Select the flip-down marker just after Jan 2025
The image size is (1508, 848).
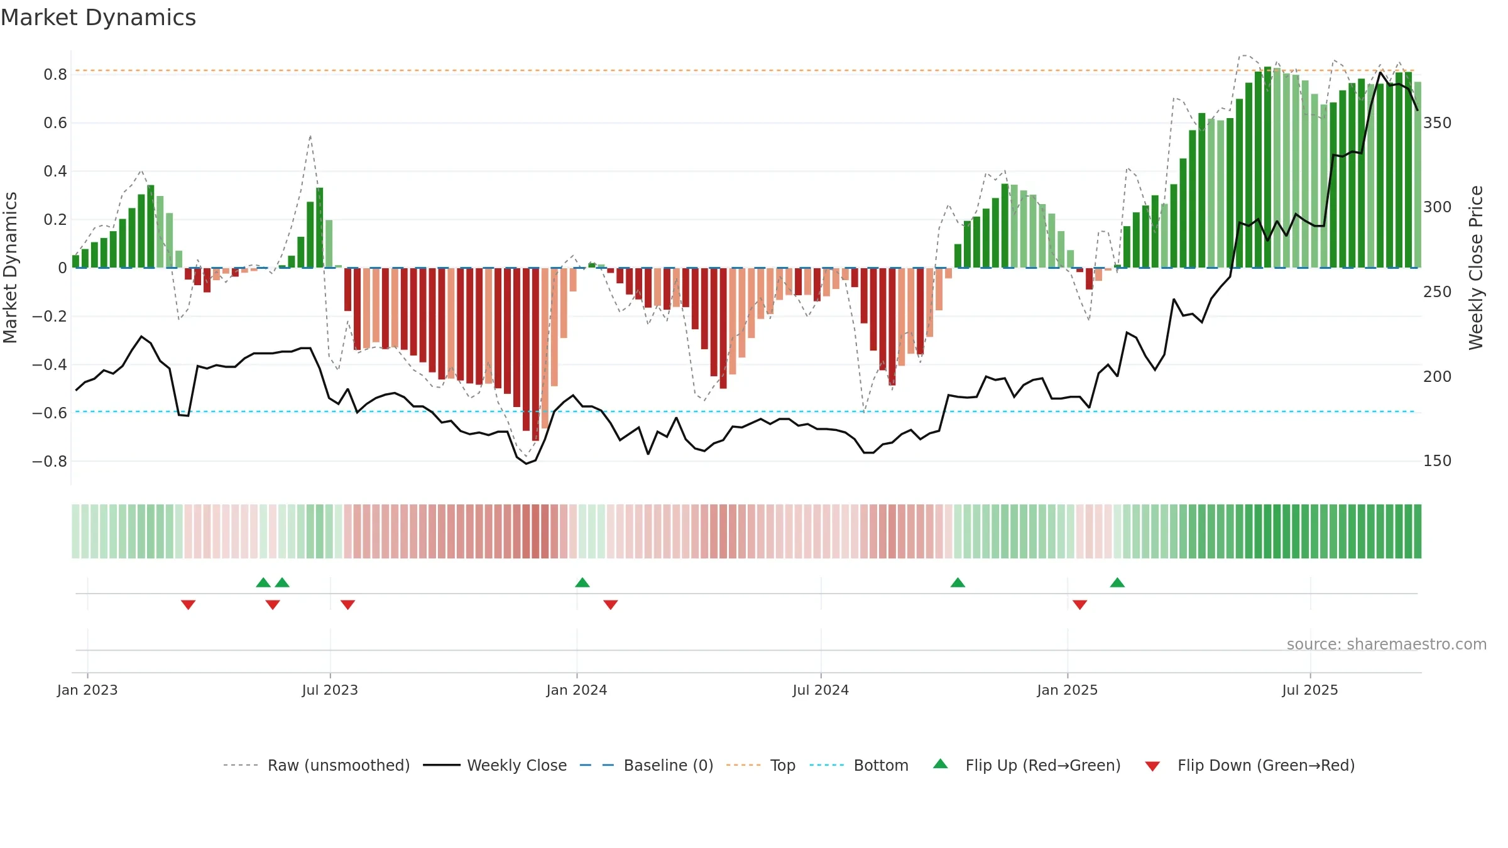1080,605
